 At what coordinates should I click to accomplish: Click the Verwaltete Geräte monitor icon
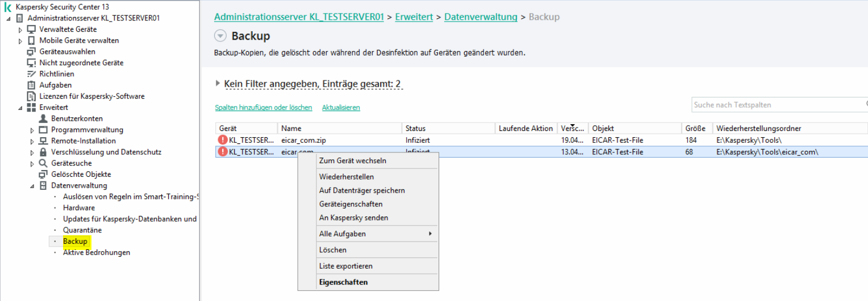[x=32, y=29]
